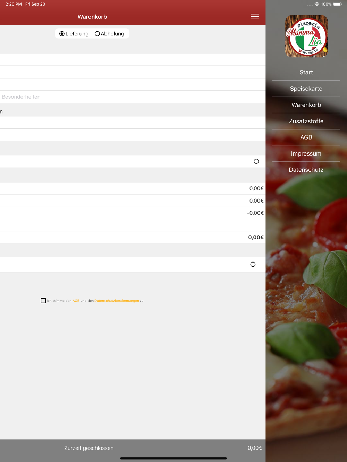
Task: Go to Warenkorb in the side menu
Action: point(306,105)
